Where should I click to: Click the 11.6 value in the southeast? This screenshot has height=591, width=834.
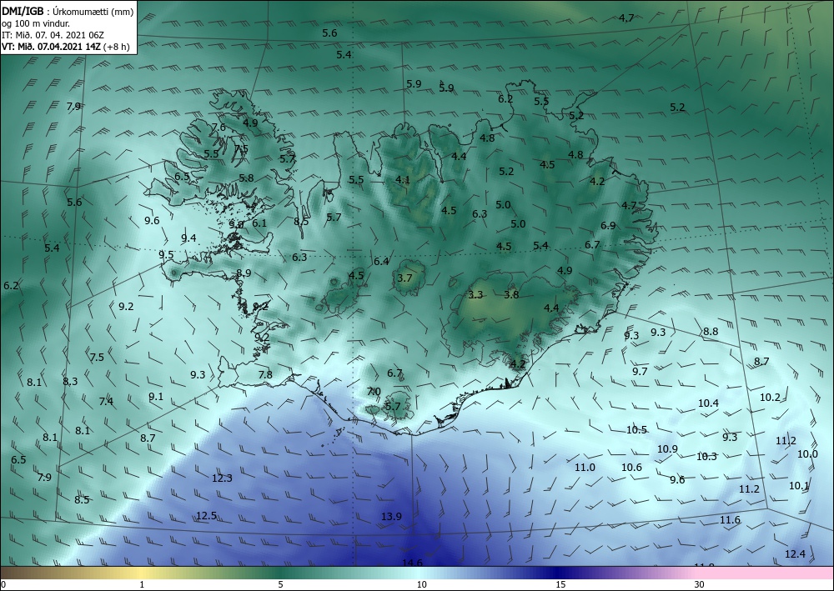731,520
